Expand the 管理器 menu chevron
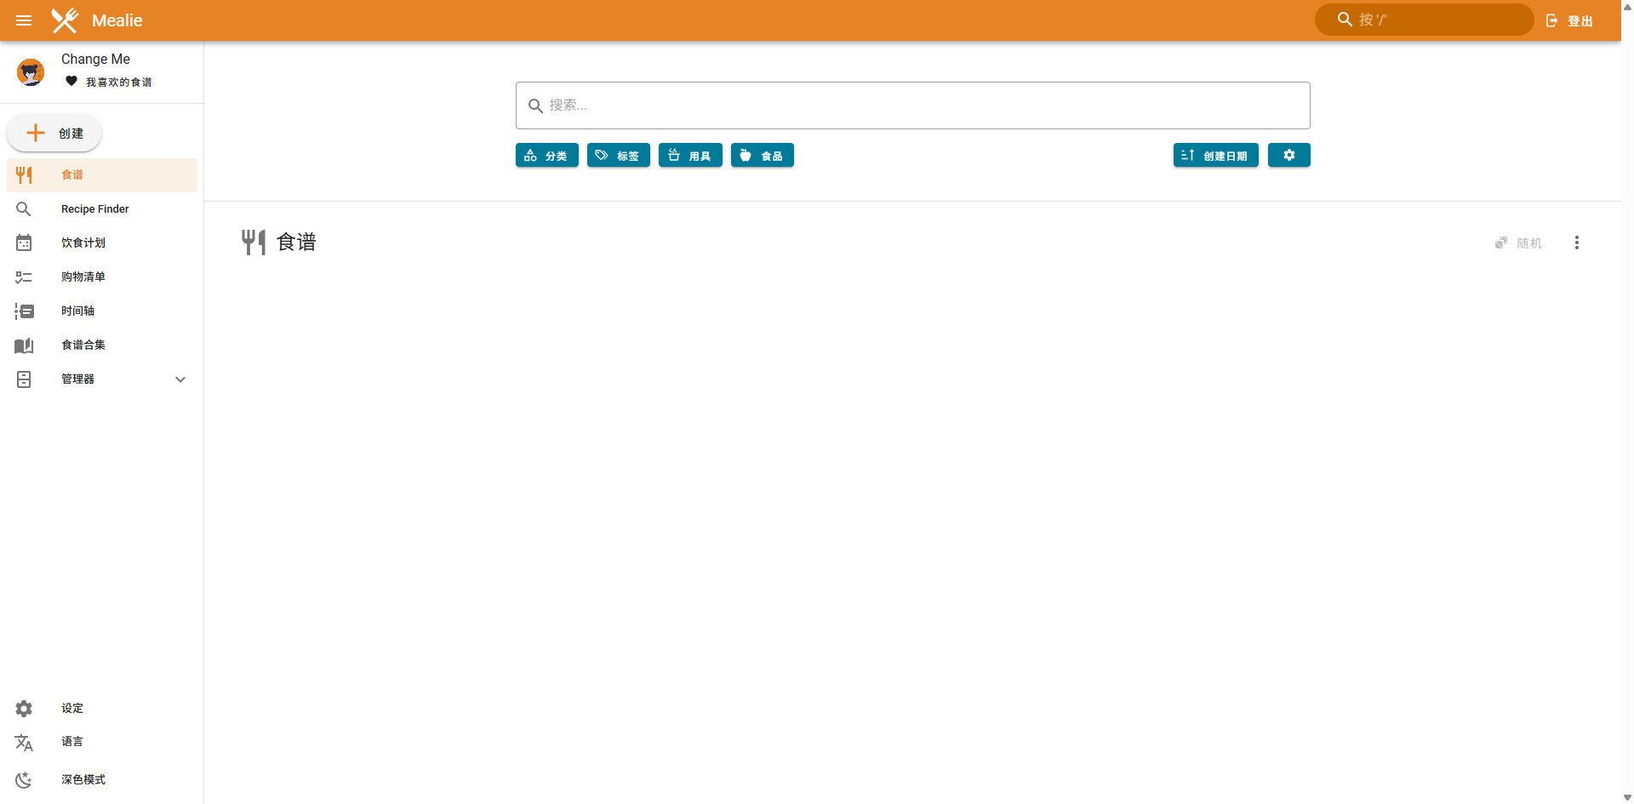This screenshot has height=804, width=1634. [x=180, y=379]
